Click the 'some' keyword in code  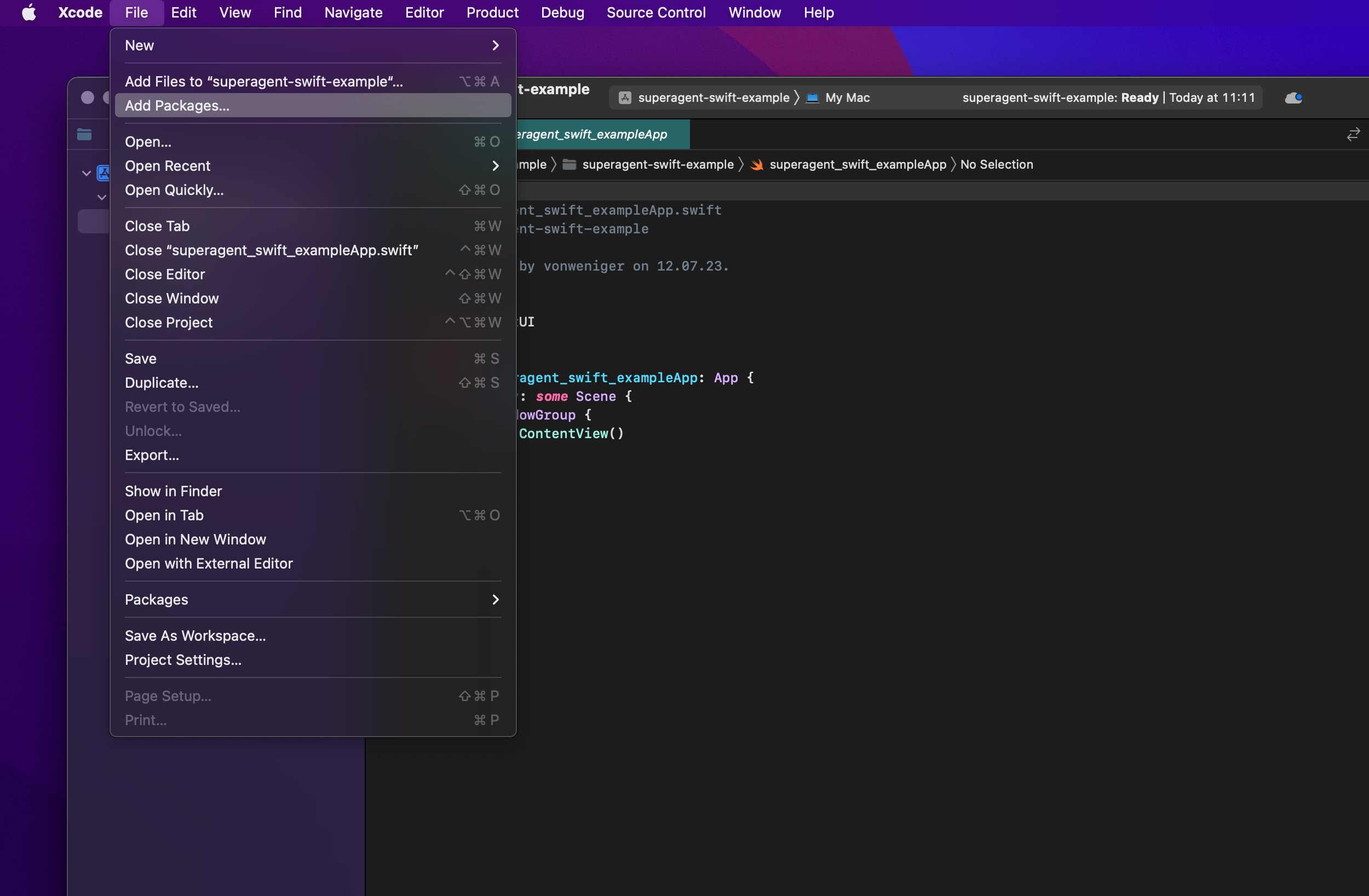click(x=551, y=397)
